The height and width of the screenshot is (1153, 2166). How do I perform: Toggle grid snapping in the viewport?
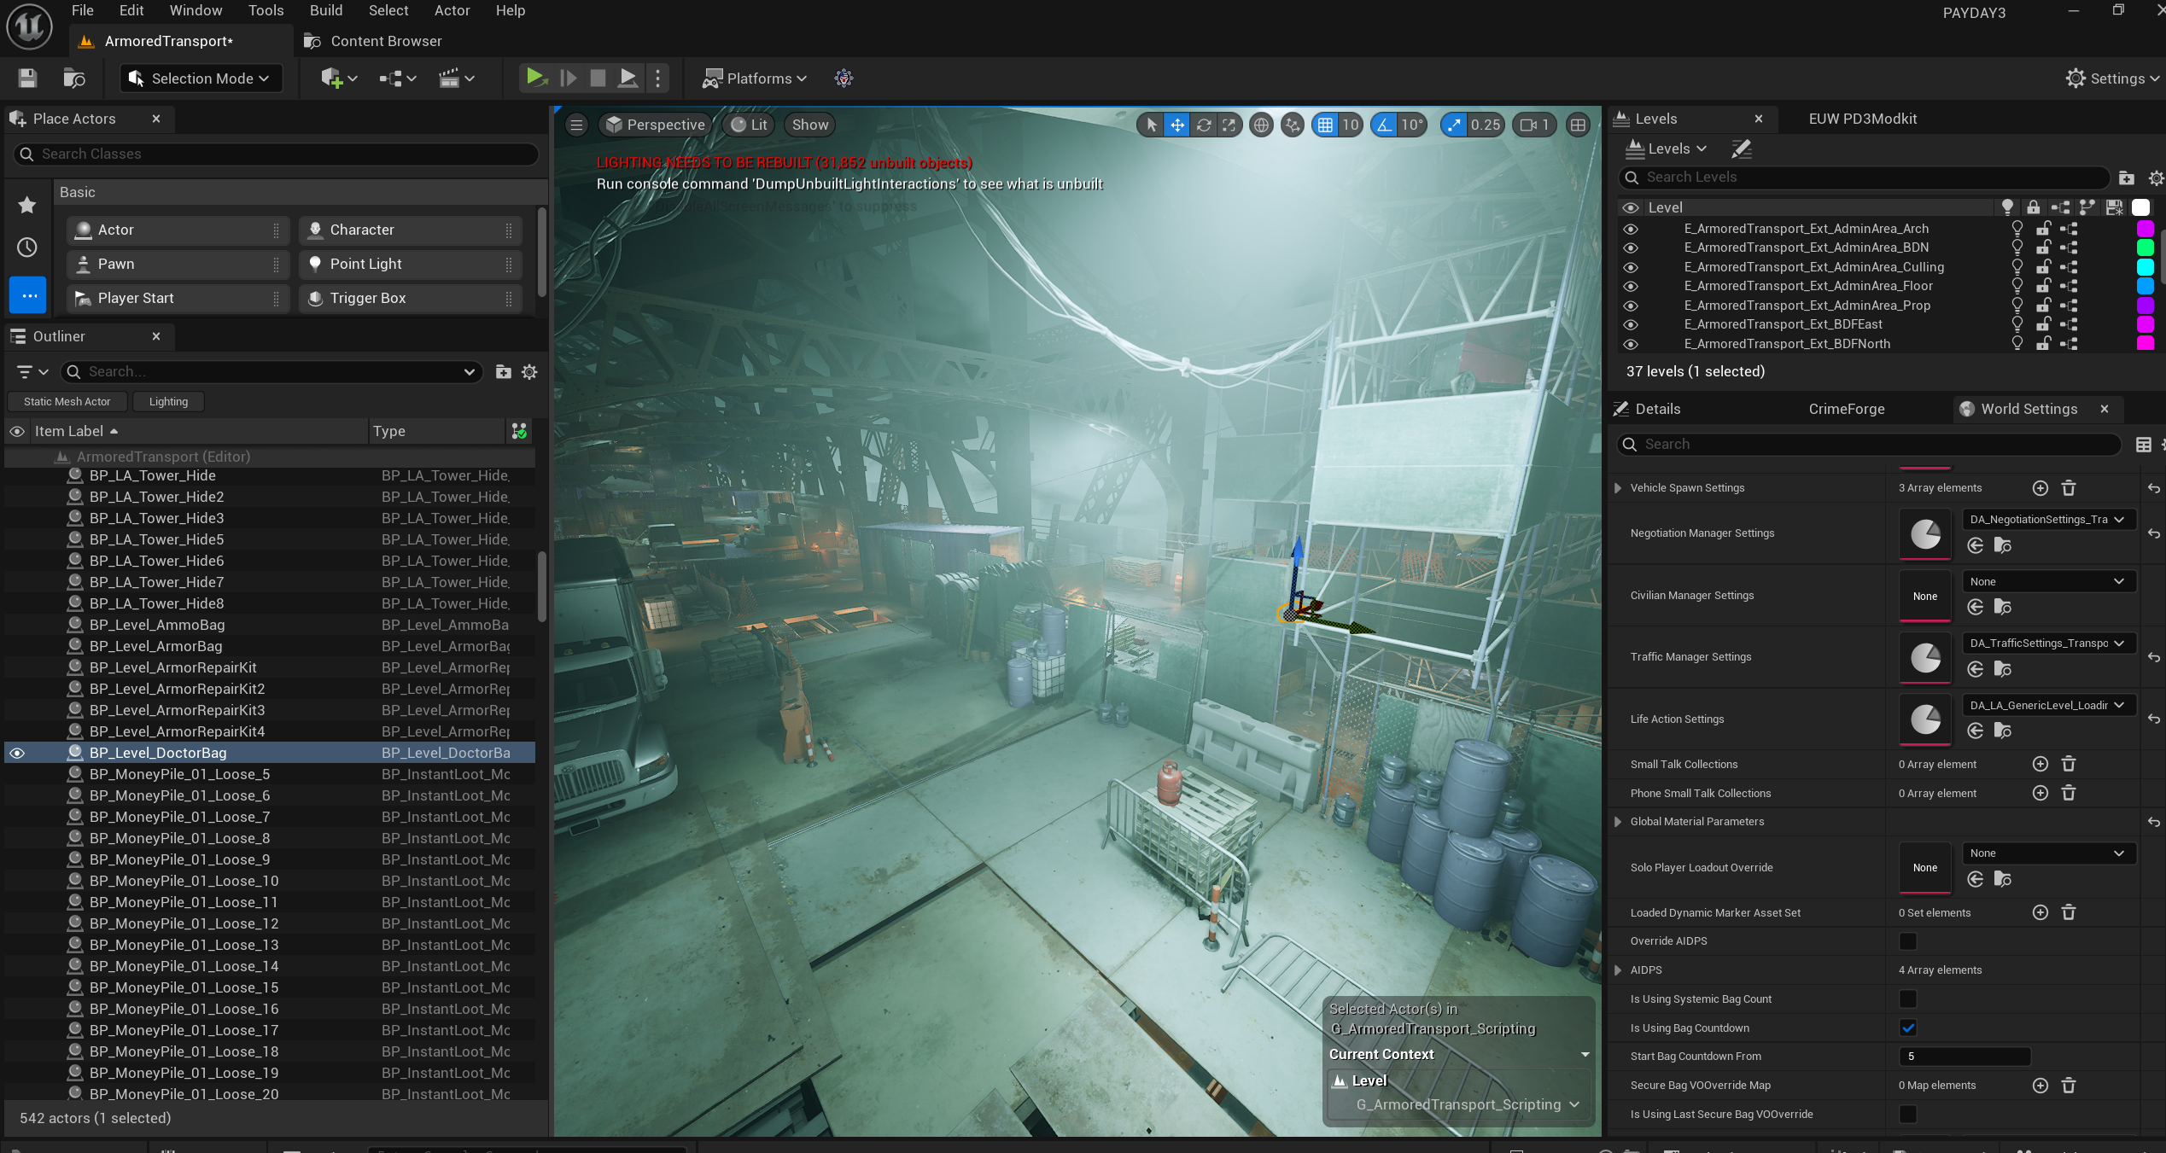coord(1325,125)
